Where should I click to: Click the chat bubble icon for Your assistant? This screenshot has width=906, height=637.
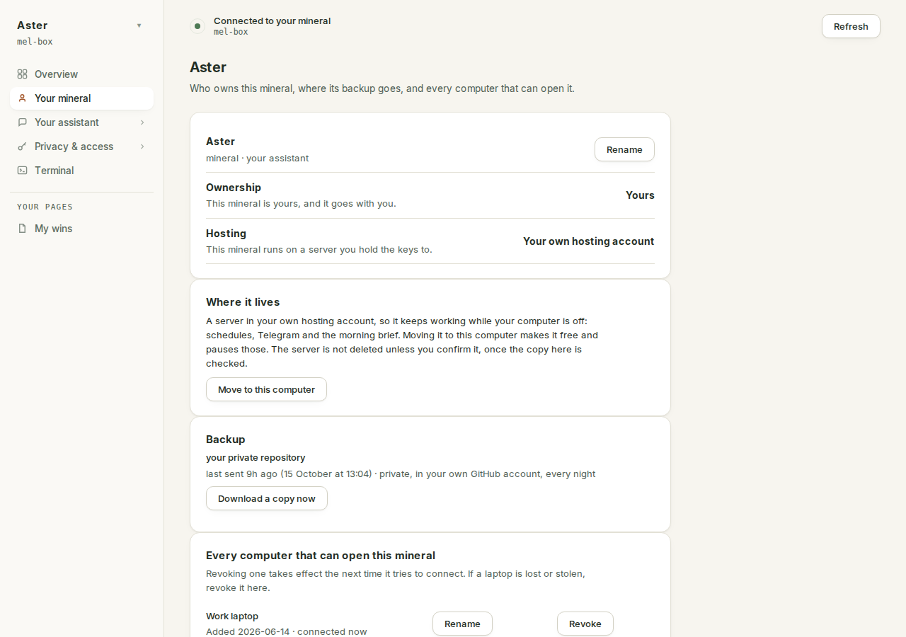[x=22, y=122]
